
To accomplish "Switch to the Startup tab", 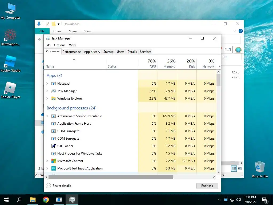I will pos(108,52).
